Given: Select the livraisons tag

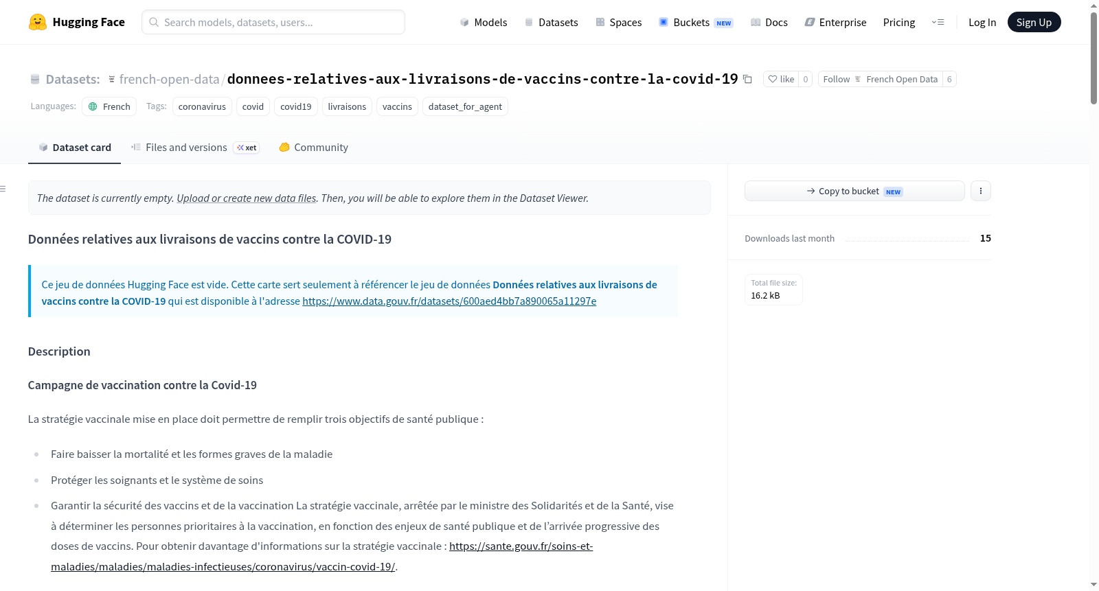Looking at the screenshot, I should [x=347, y=106].
